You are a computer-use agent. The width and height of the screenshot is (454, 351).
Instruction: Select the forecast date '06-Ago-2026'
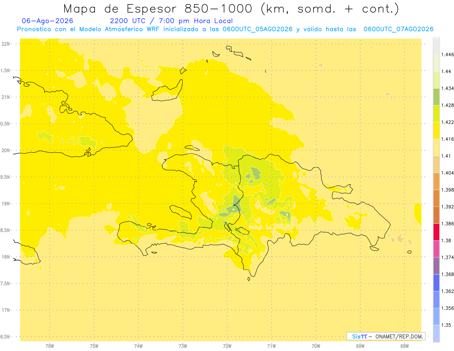click(48, 21)
